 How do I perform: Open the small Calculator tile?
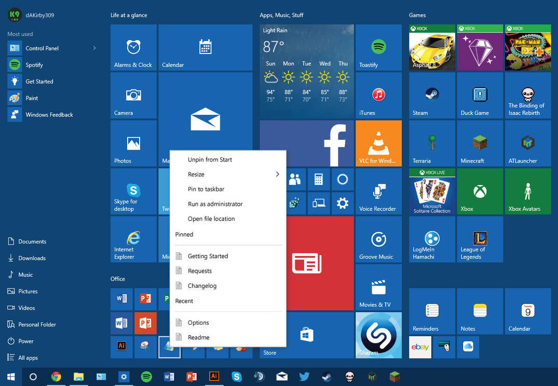319,179
